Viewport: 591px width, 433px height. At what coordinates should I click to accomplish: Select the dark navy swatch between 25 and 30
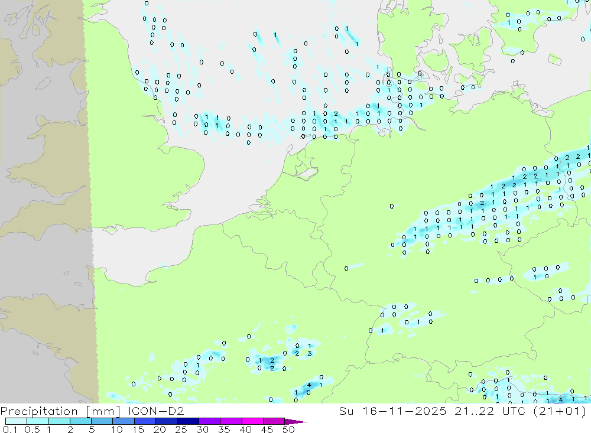188,421
